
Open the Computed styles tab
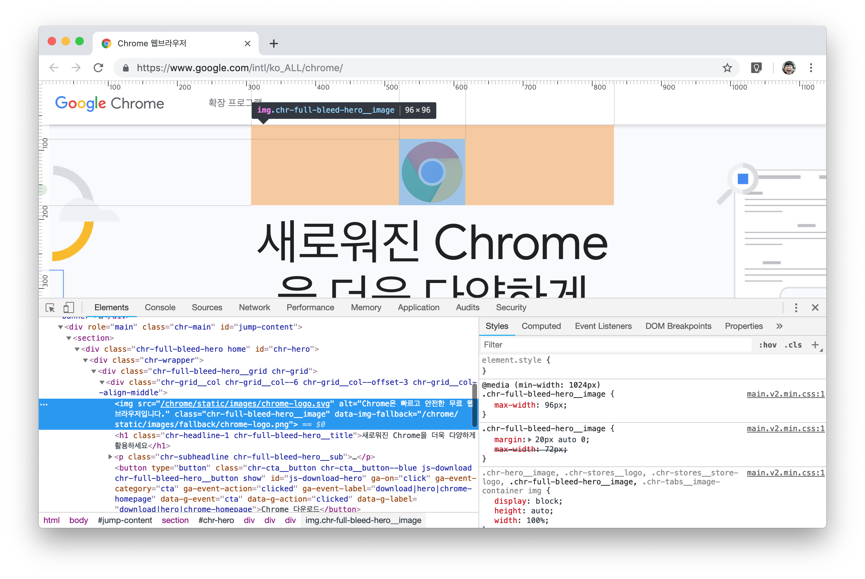541,326
